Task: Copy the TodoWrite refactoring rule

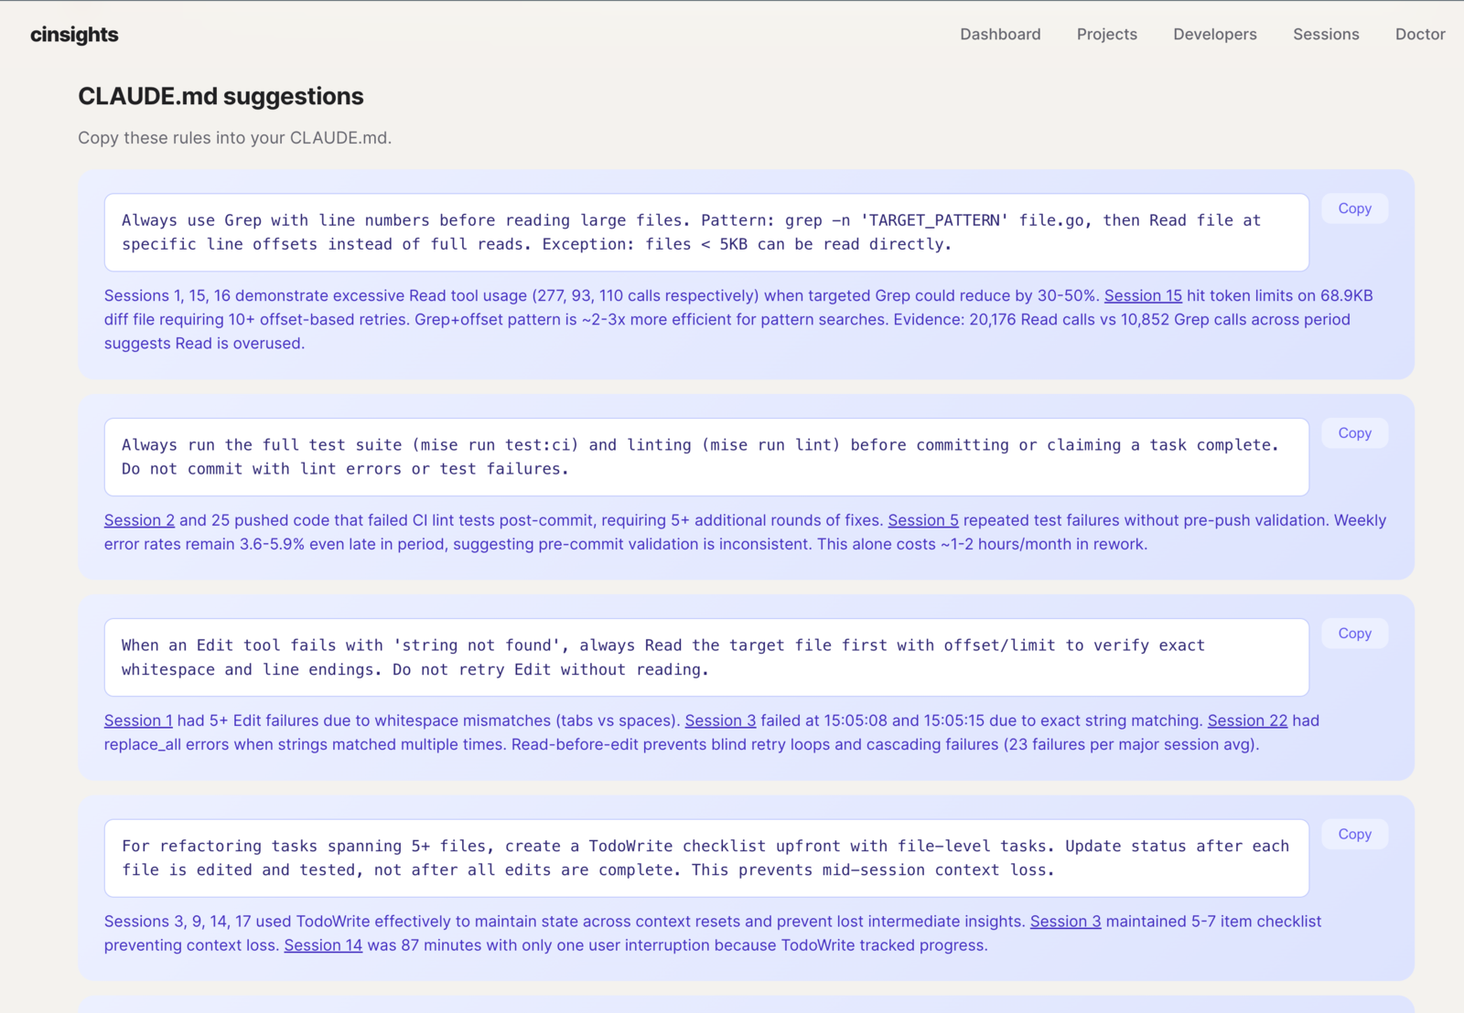Action: pos(1354,834)
